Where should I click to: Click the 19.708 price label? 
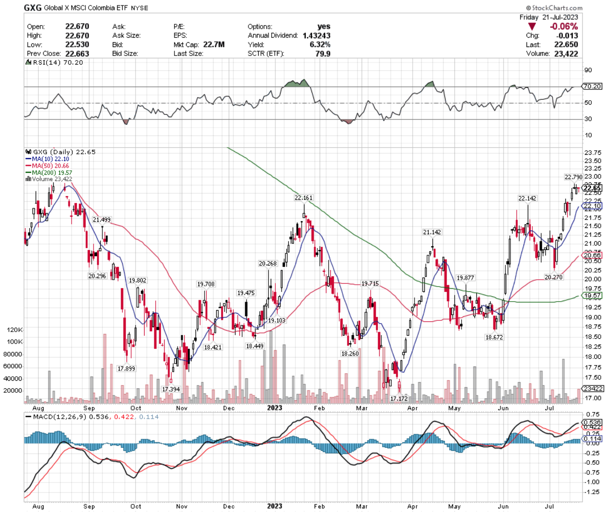(206, 284)
